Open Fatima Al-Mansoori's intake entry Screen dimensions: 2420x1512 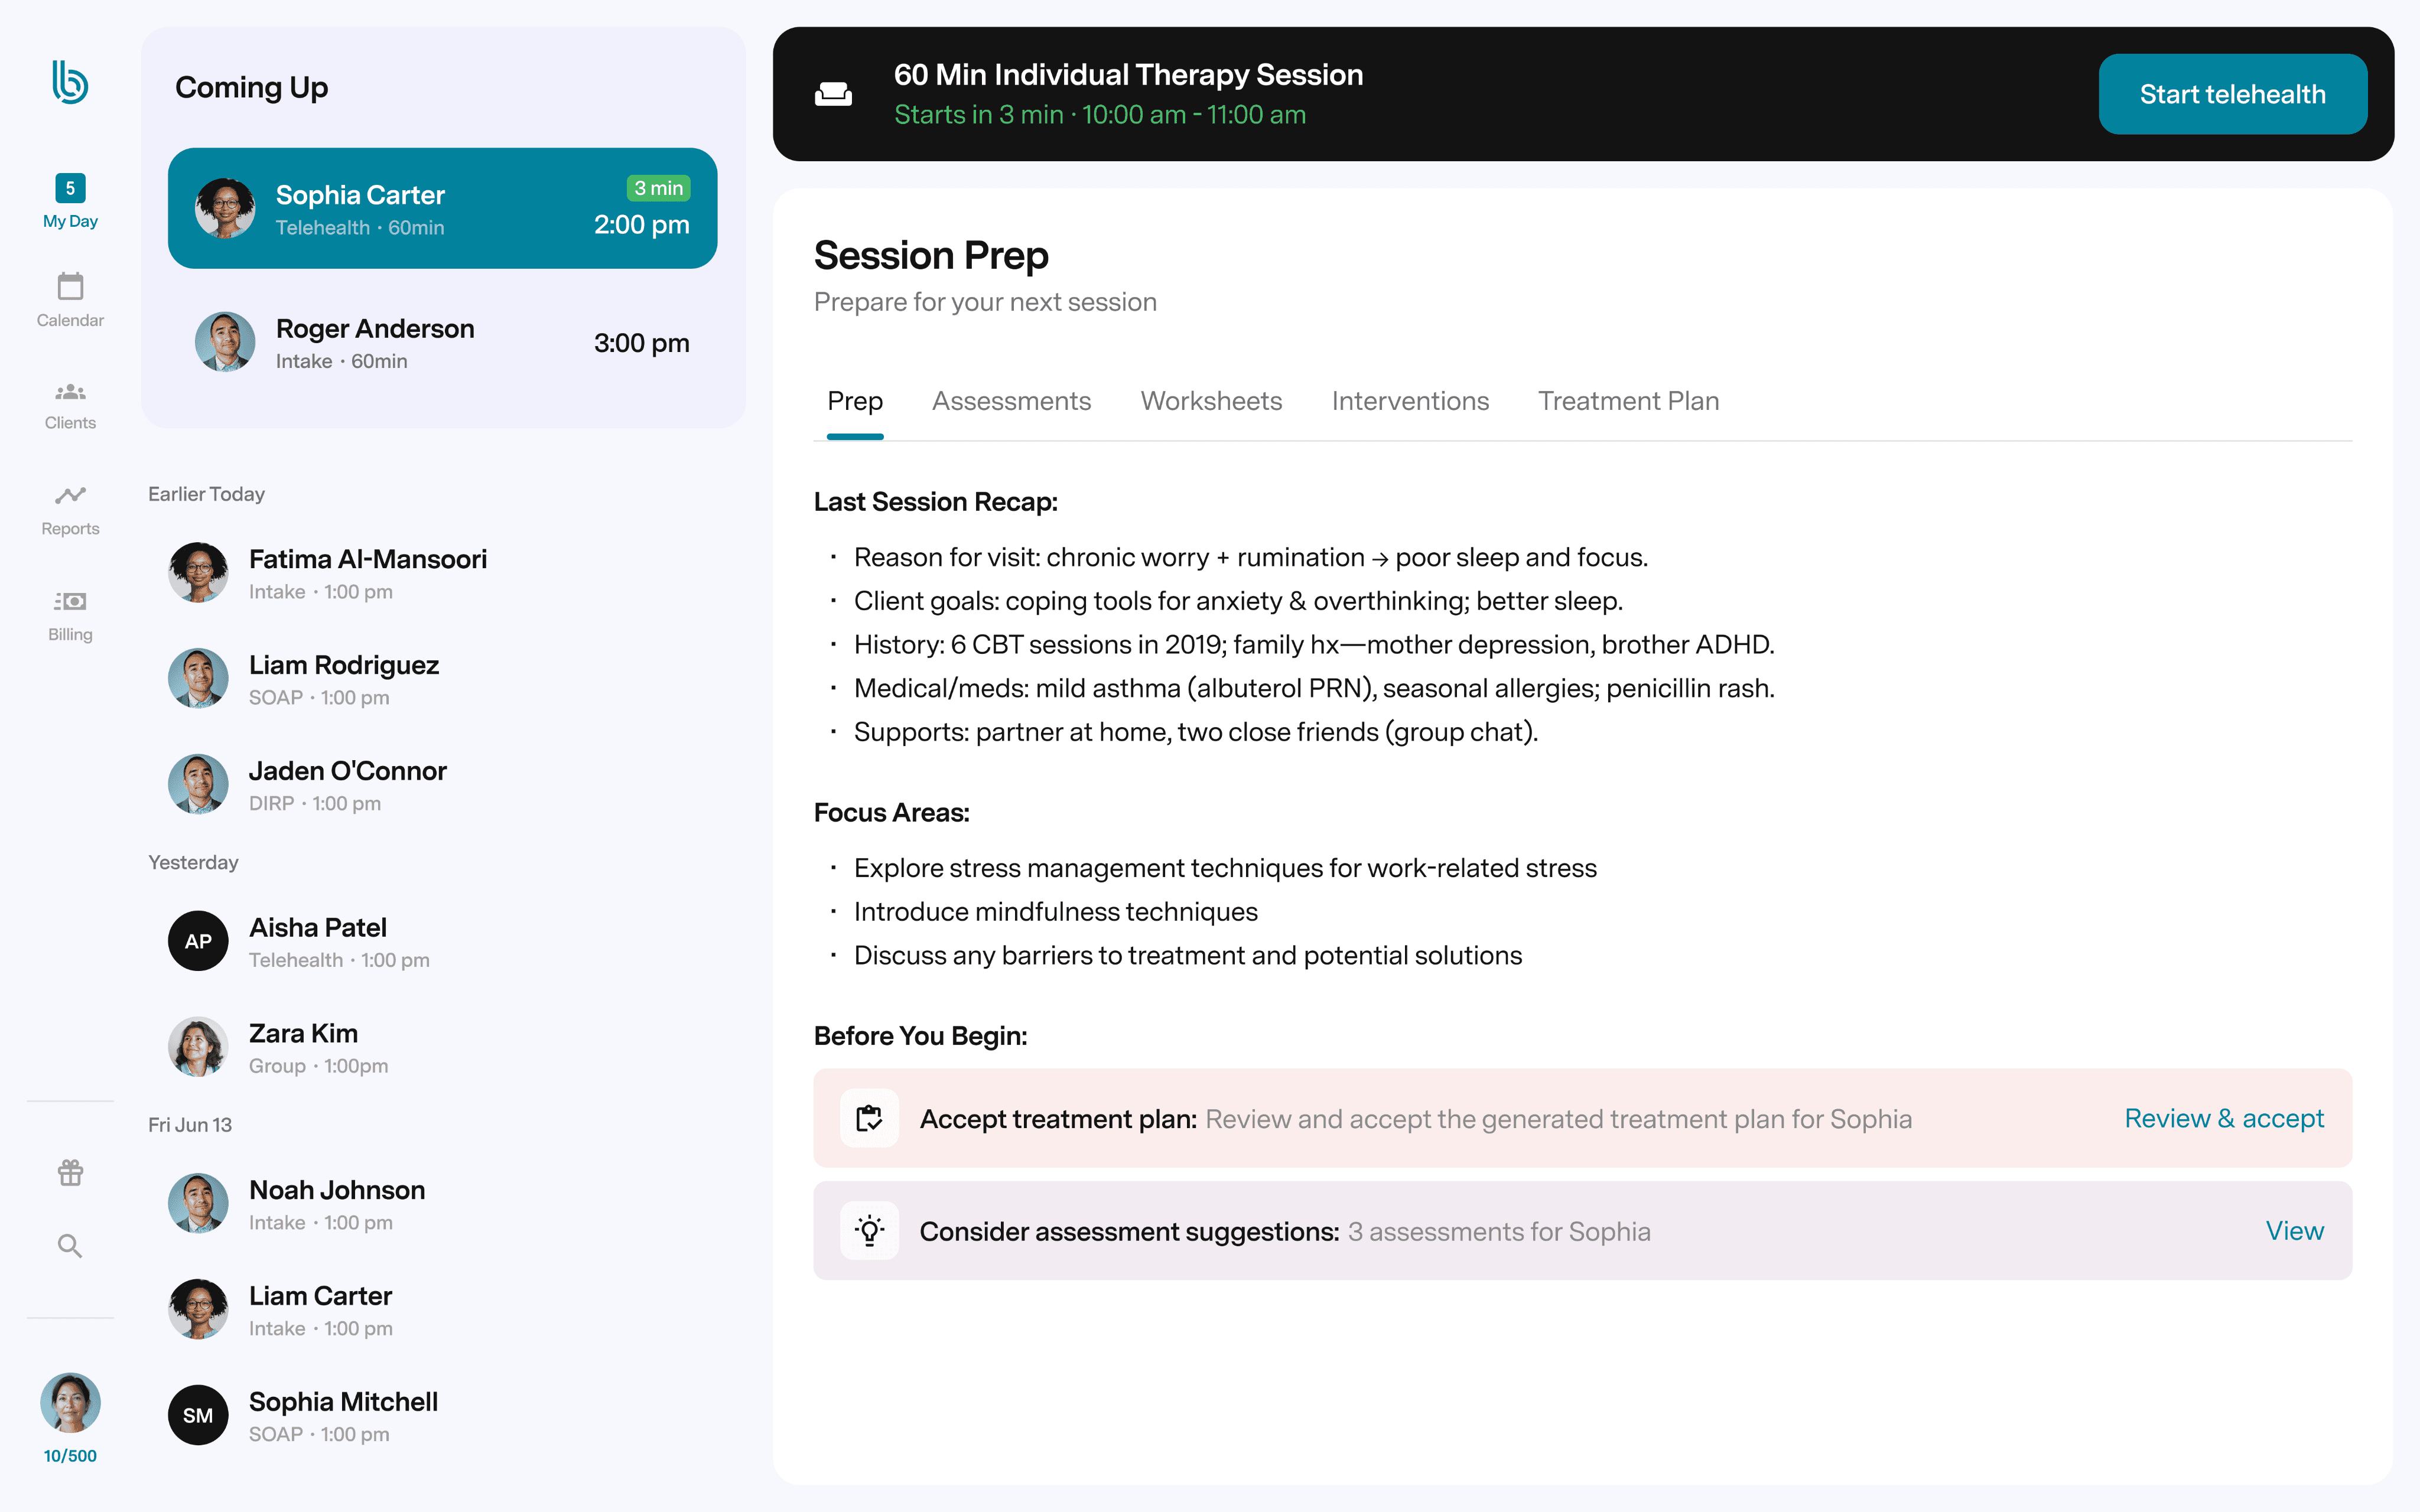click(443, 573)
